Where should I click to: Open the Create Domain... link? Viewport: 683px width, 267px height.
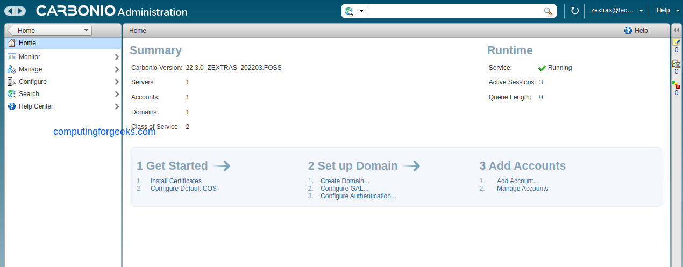(x=345, y=181)
